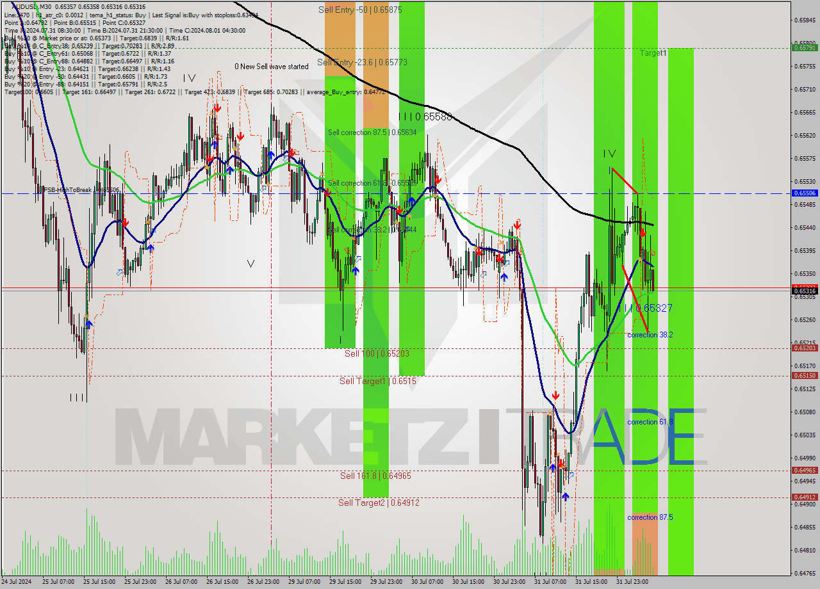Viewport: 820px width, 589px height.
Task: Select the blue 0.65506 price tag
Action: 805,193
